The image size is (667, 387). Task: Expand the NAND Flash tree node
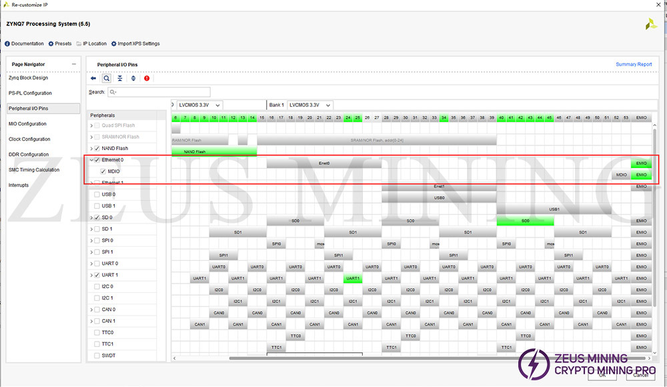click(x=91, y=148)
